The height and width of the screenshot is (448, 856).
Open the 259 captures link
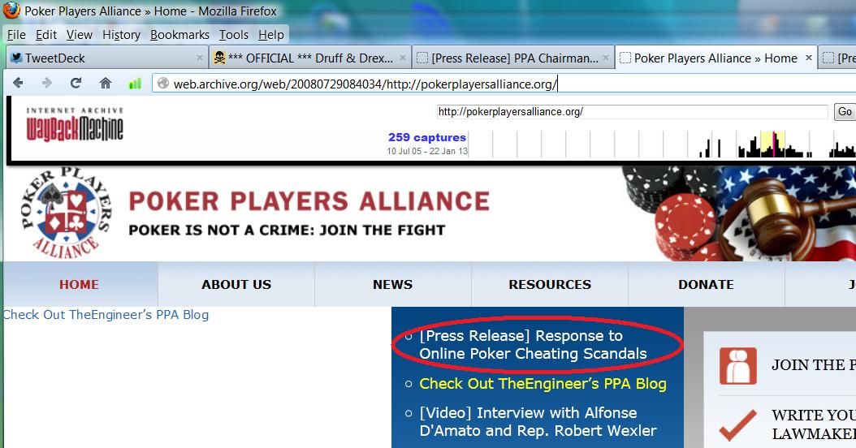[x=427, y=137]
